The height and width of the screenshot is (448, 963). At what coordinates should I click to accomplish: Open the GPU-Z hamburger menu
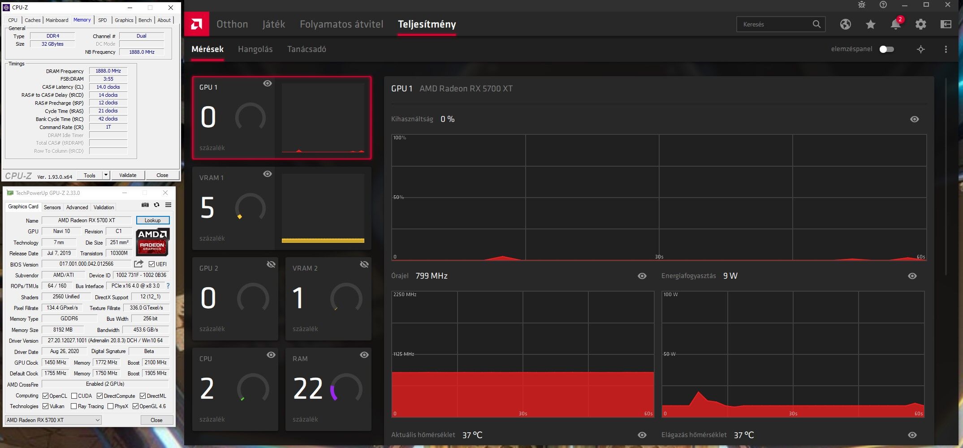(168, 205)
